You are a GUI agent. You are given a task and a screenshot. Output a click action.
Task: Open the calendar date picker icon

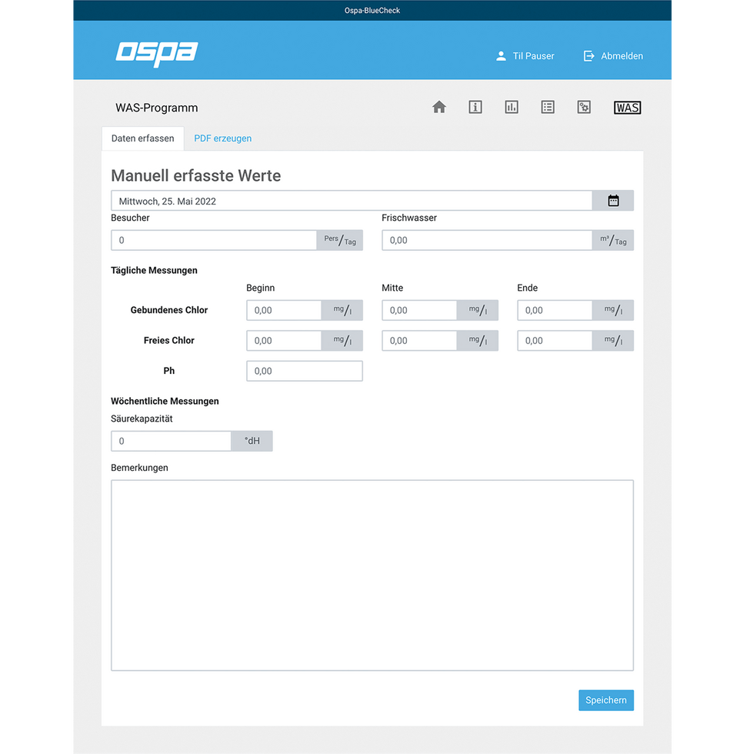613,200
